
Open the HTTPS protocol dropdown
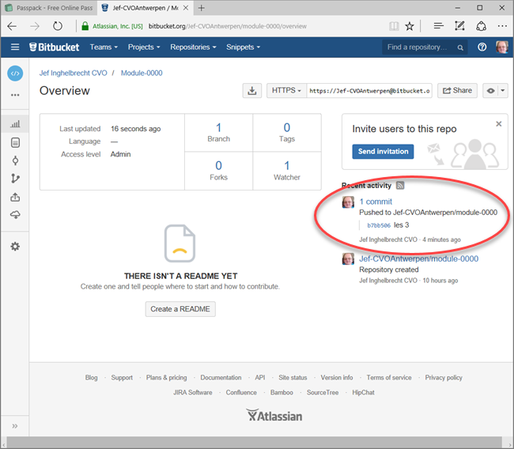tap(286, 91)
